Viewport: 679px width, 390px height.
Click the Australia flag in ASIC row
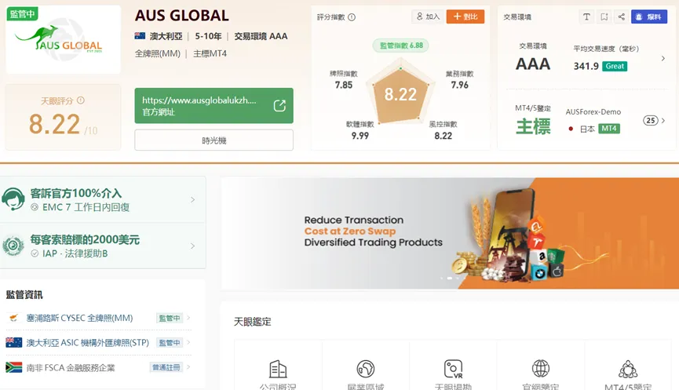(x=13, y=343)
